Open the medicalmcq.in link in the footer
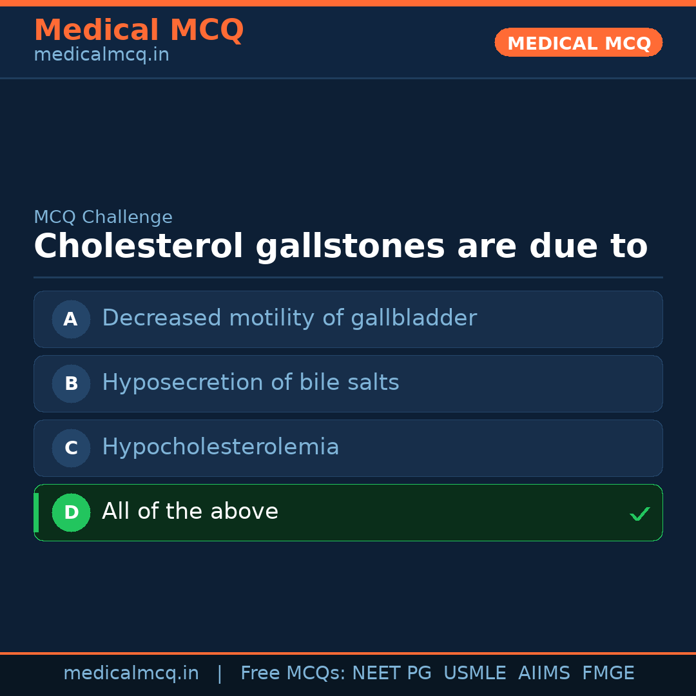The height and width of the screenshot is (696, 696). coord(131,673)
